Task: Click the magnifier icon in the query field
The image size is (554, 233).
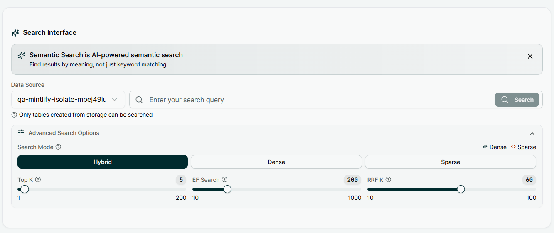Action: [x=139, y=100]
